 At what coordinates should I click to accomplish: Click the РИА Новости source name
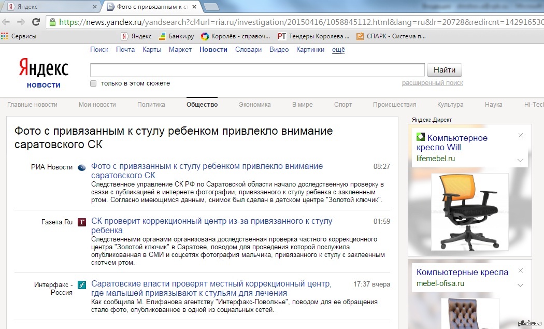tap(52, 167)
